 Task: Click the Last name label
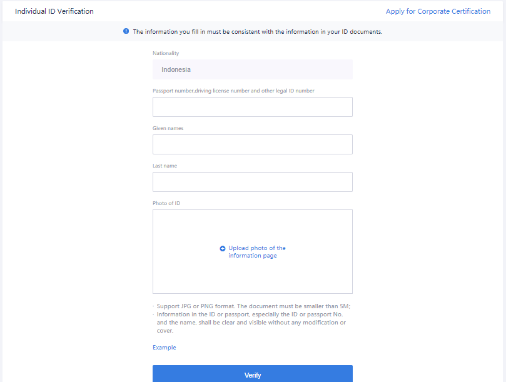click(165, 166)
